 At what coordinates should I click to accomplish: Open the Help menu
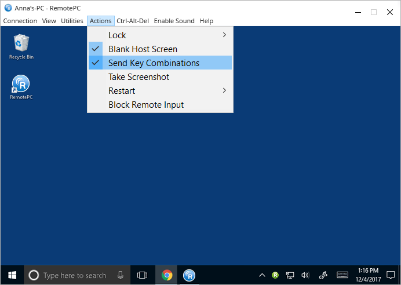206,21
